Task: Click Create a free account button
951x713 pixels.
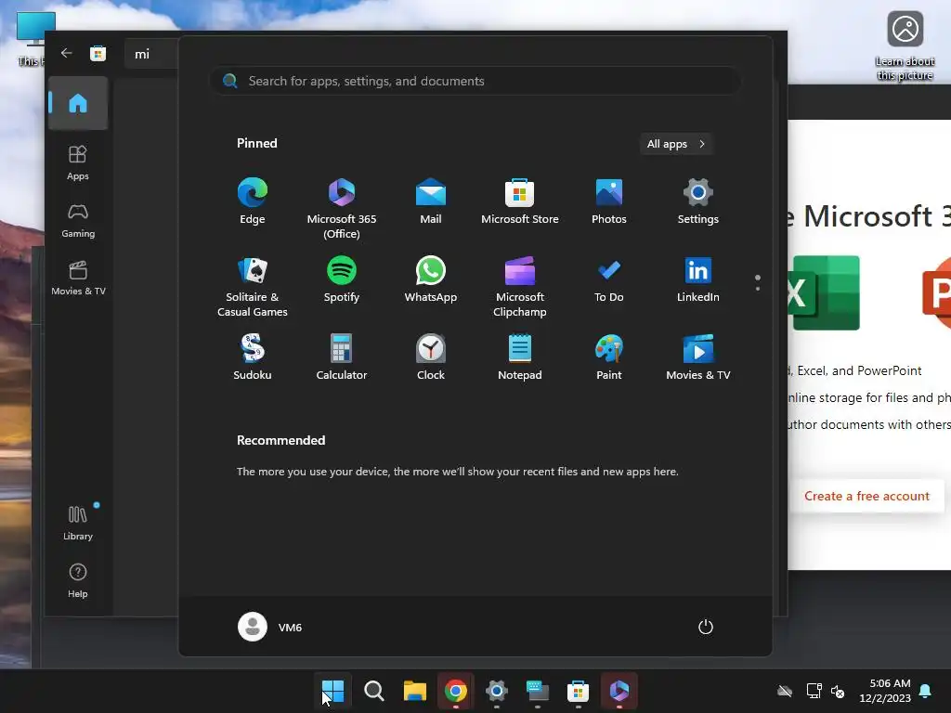Action: point(866,496)
